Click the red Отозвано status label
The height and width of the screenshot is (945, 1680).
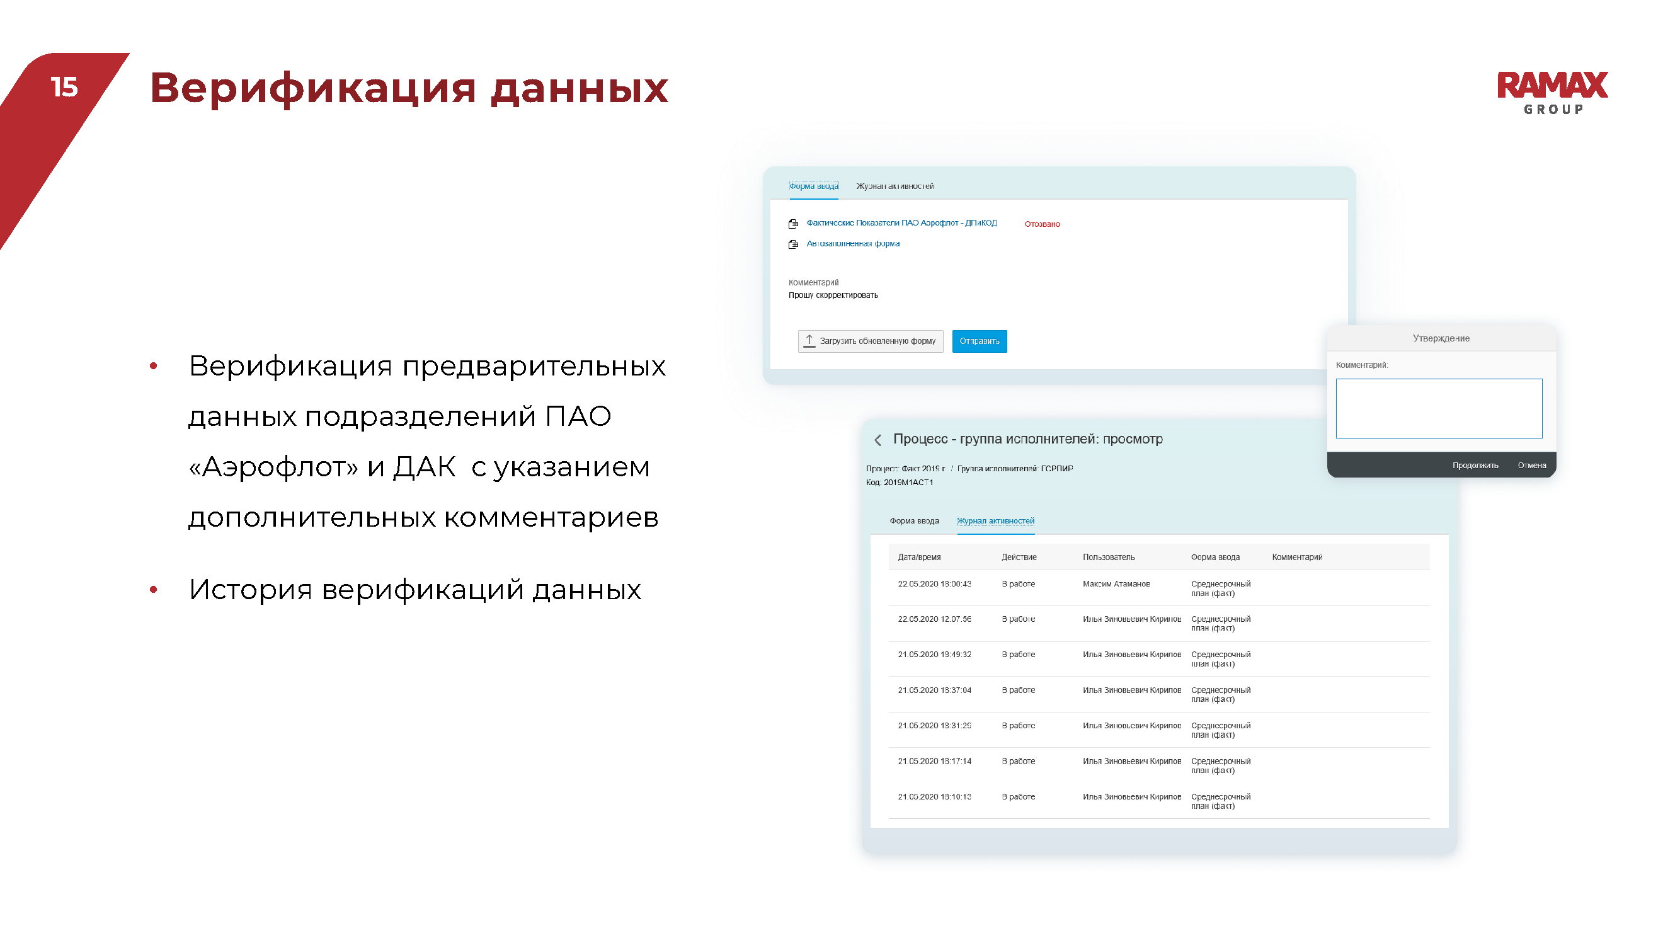point(1042,224)
